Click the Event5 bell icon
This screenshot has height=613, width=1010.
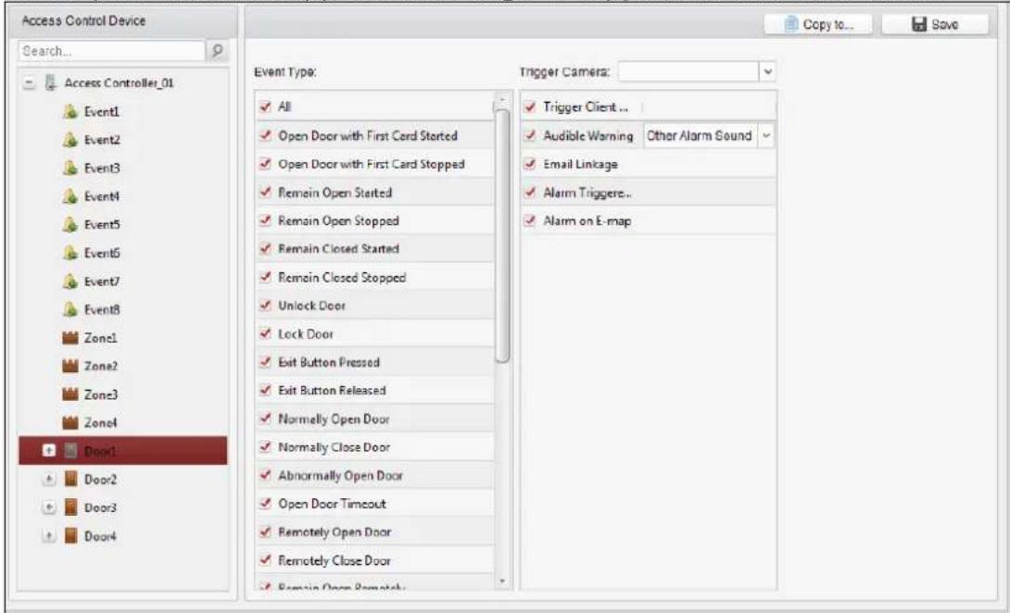[70, 225]
